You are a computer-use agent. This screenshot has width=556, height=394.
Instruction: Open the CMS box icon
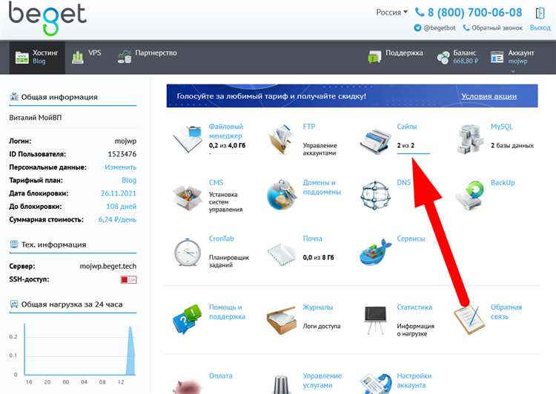coord(188,197)
